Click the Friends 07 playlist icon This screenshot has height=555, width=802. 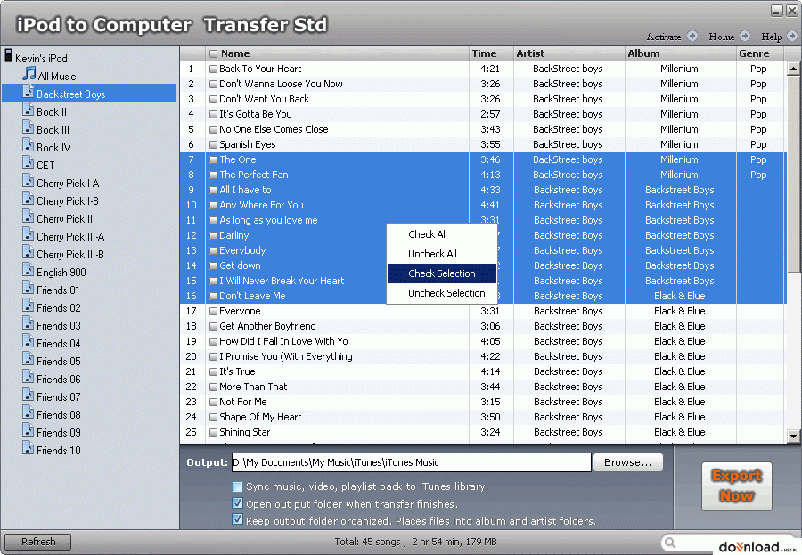[x=29, y=395]
